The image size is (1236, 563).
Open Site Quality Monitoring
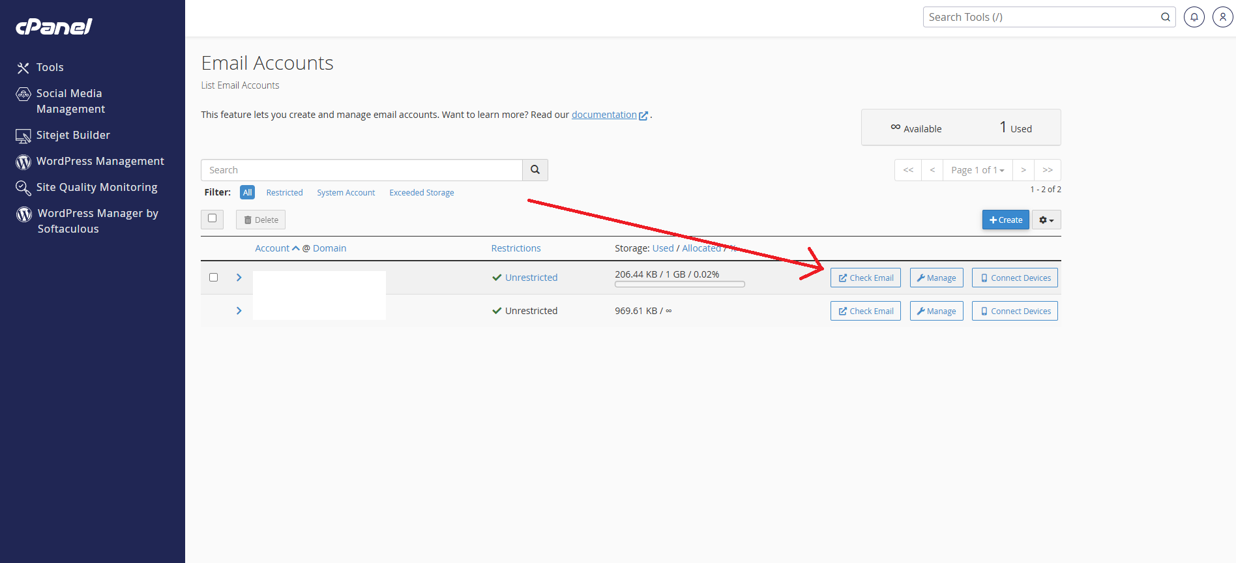click(96, 187)
